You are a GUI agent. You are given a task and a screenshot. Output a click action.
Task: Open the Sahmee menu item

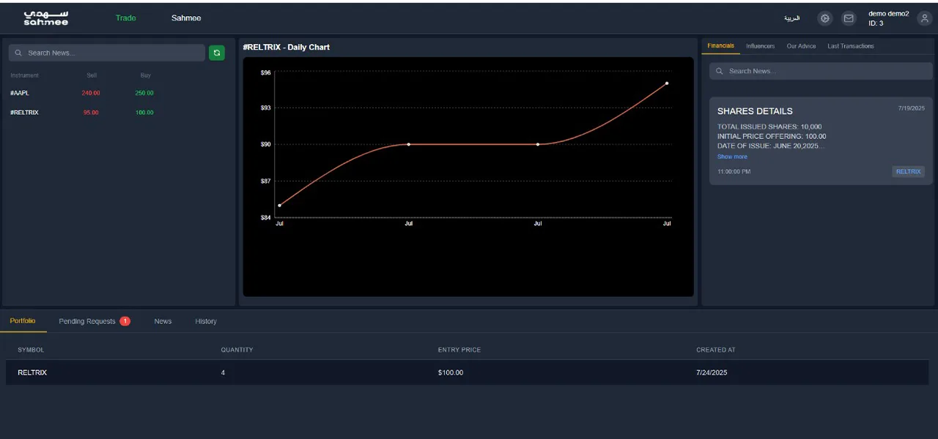pos(186,18)
